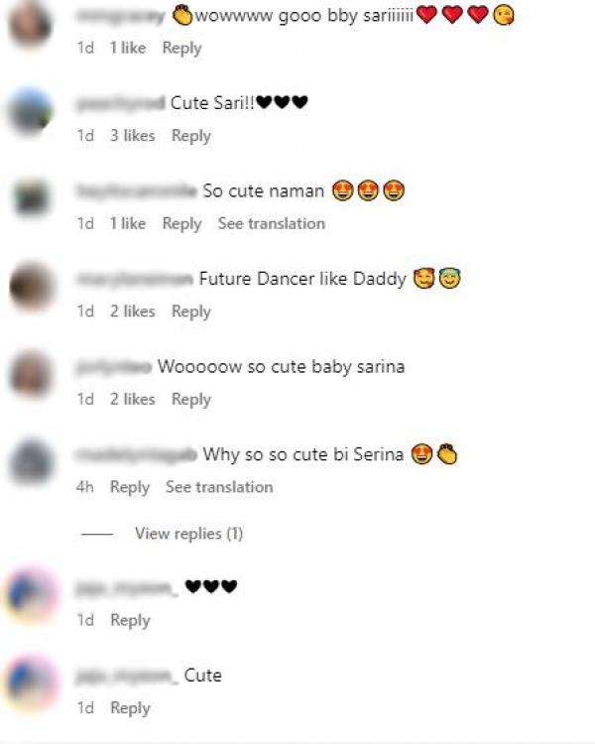Screen dimensions: 595x744
Task: Reply to the last "Cute" comment
Action: [x=130, y=707]
